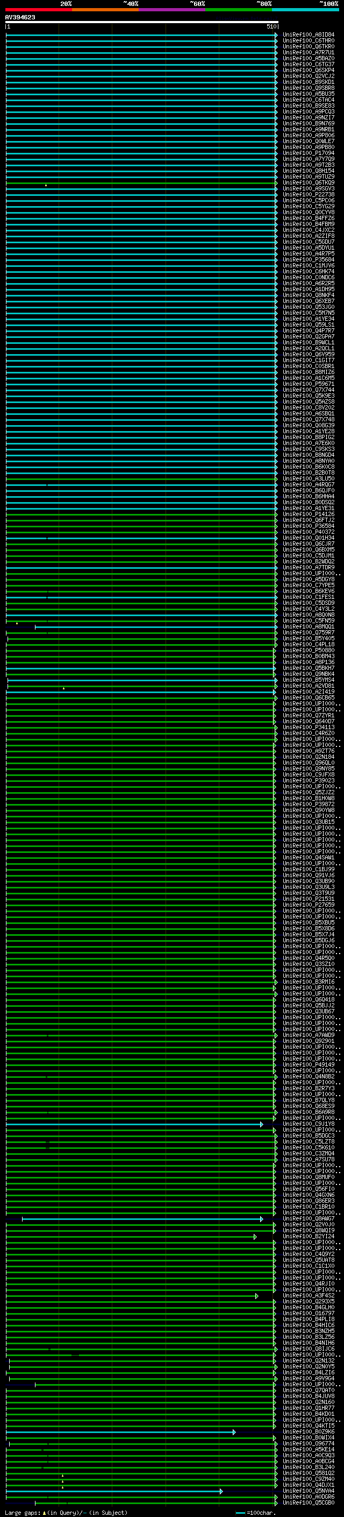Viewport: 344px width, 1517px height.
Task: Select label UniRef100_Q5NVA4
Action: click(x=308, y=1491)
